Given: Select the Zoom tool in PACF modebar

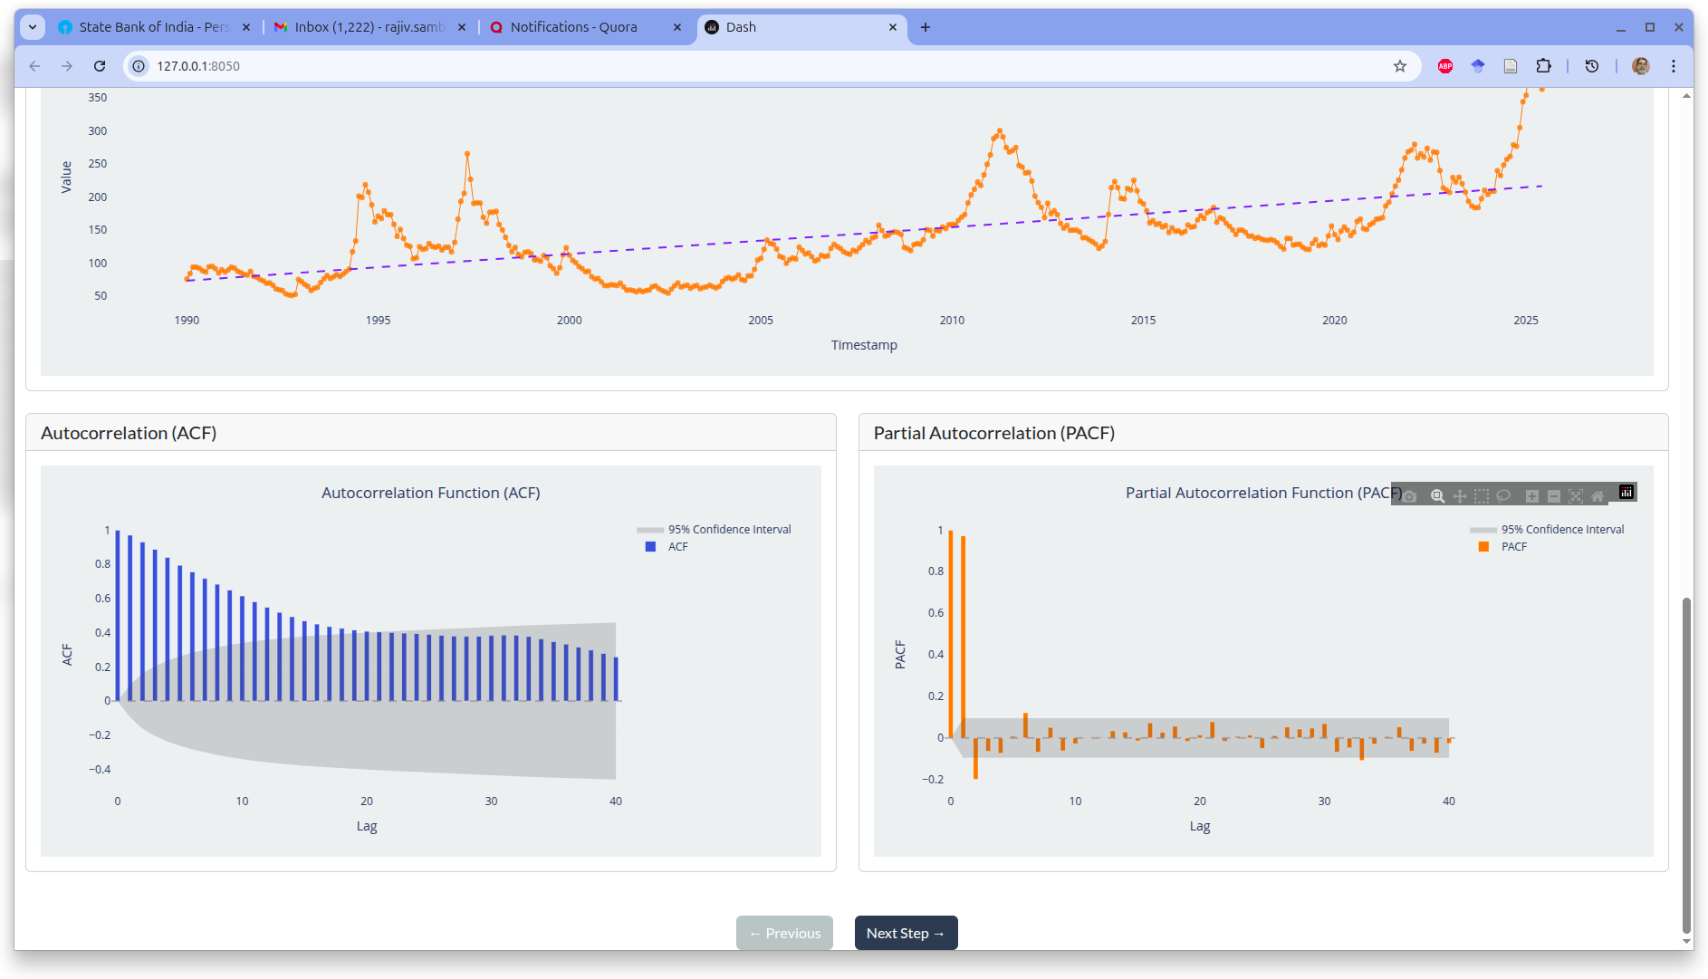Looking at the screenshot, I should [x=1437, y=495].
